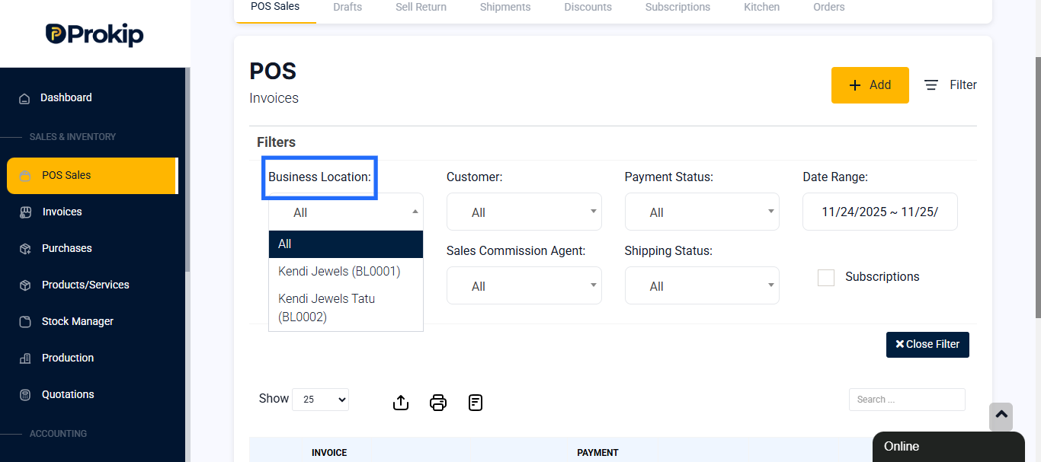Click the Date Range input field

(x=880, y=212)
